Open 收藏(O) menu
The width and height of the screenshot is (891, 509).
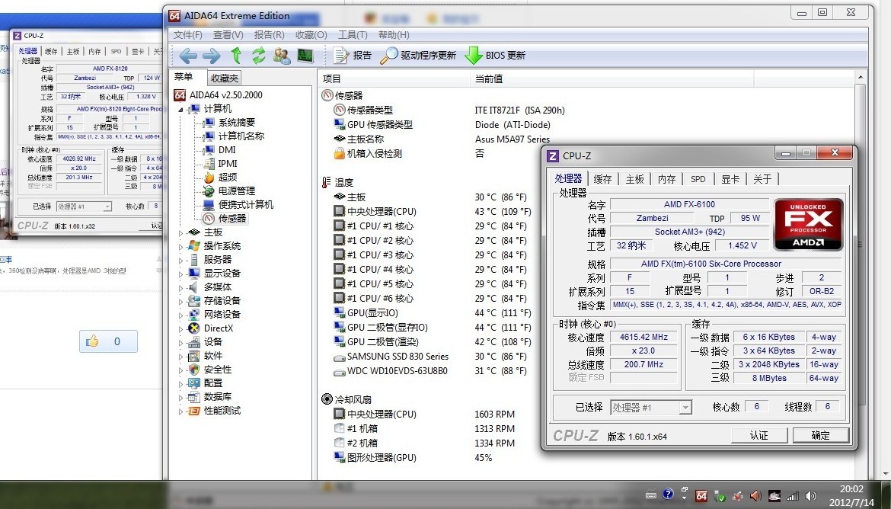[x=311, y=35]
